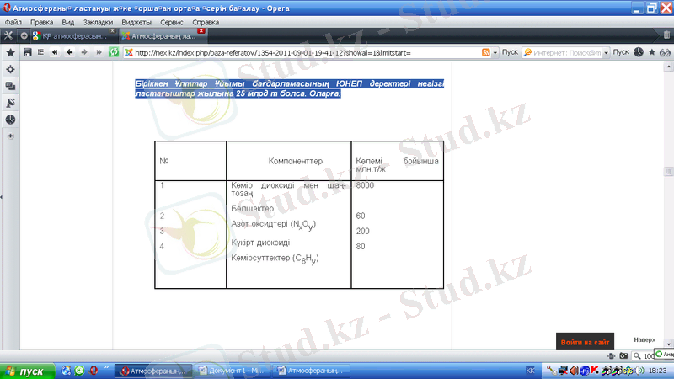Open the Файл menu

click(x=13, y=22)
